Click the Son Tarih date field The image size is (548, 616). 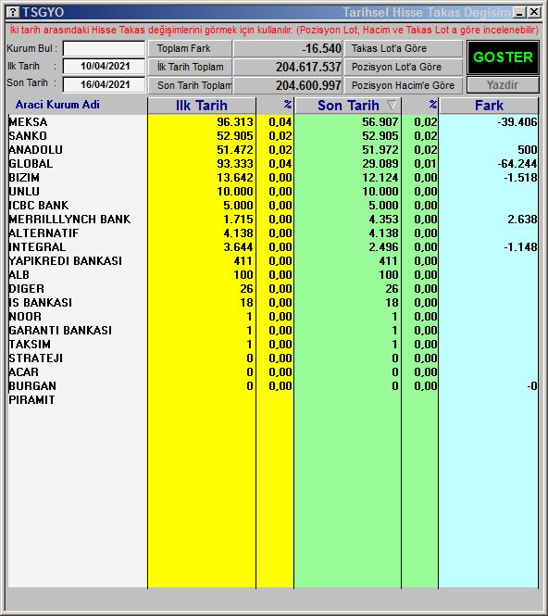[x=104, y=84]
